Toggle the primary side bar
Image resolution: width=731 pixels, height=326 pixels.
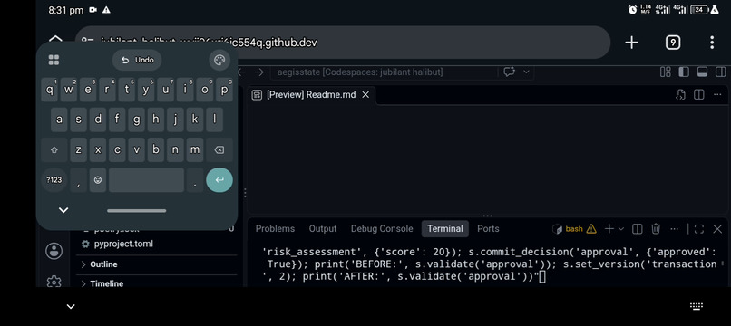684,72
